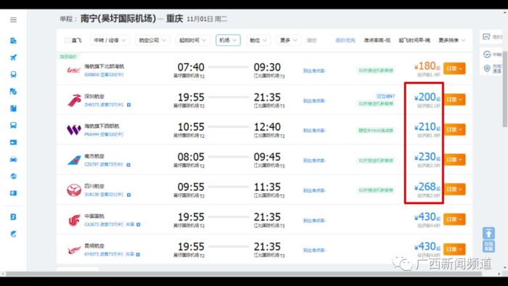Expand the 机场 airport filter dropdown
Viewport: 508px width, 286px height.
228,40
